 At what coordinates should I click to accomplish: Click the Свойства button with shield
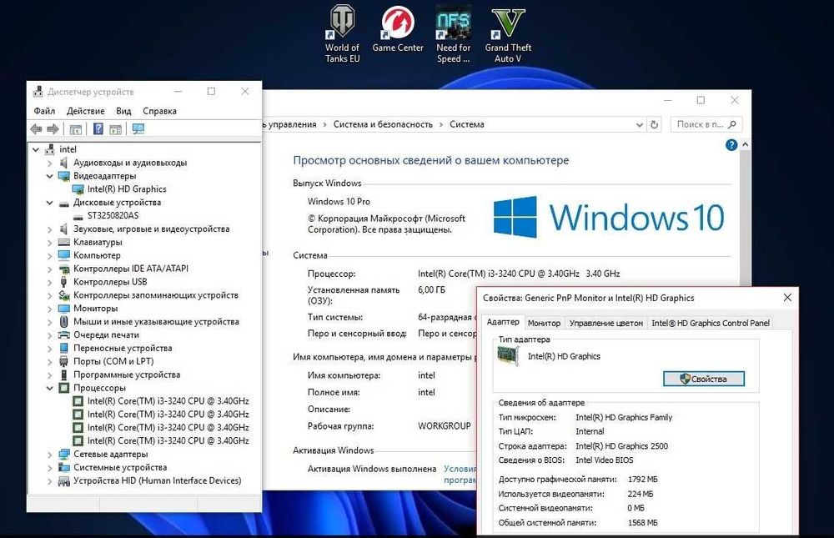(x=704, y=379)
